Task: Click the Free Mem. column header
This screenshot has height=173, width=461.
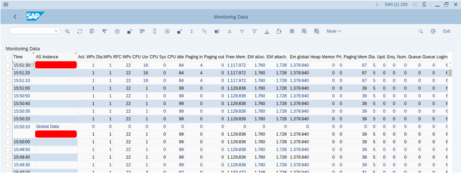Action: pos(236,57)
